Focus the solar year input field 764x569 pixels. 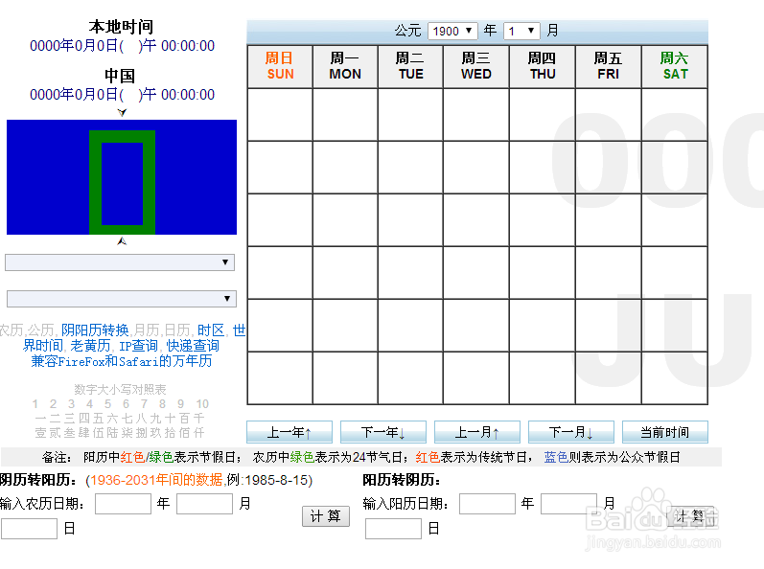[487, 504]
